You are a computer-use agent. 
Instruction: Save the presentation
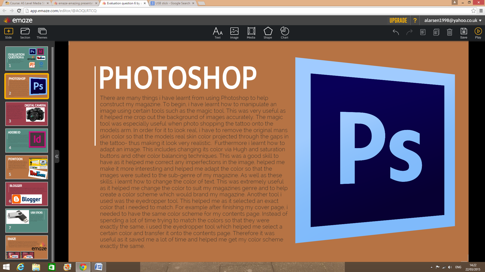pyautogui.click(x=464, y=33)
